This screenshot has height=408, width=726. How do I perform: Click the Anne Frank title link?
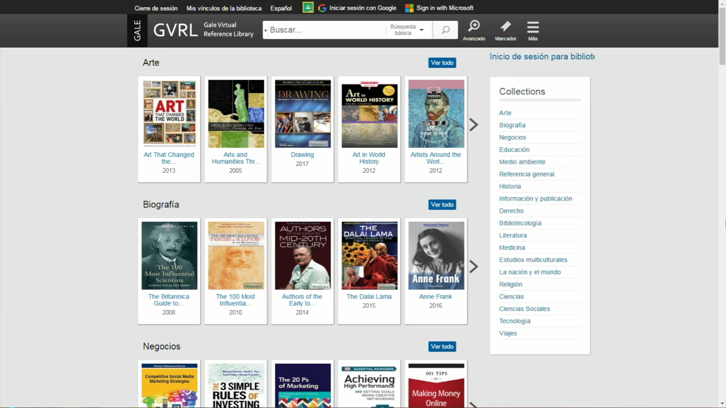(x=436, y=296)
